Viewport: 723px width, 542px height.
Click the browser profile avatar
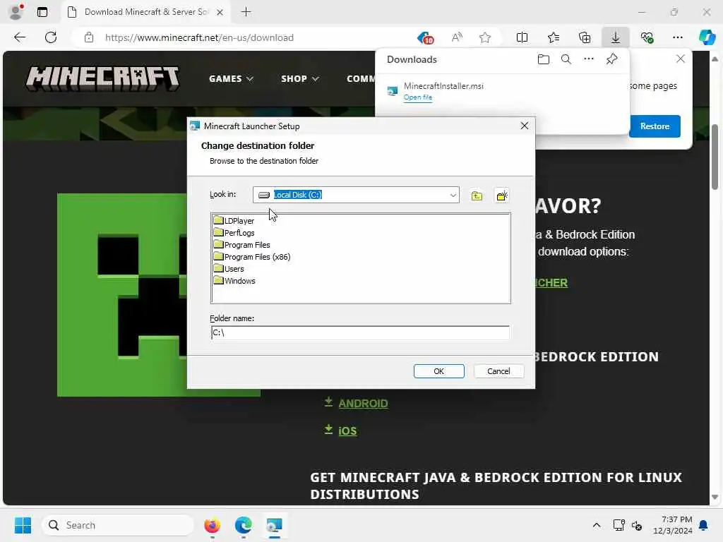[x=16, y=12]
